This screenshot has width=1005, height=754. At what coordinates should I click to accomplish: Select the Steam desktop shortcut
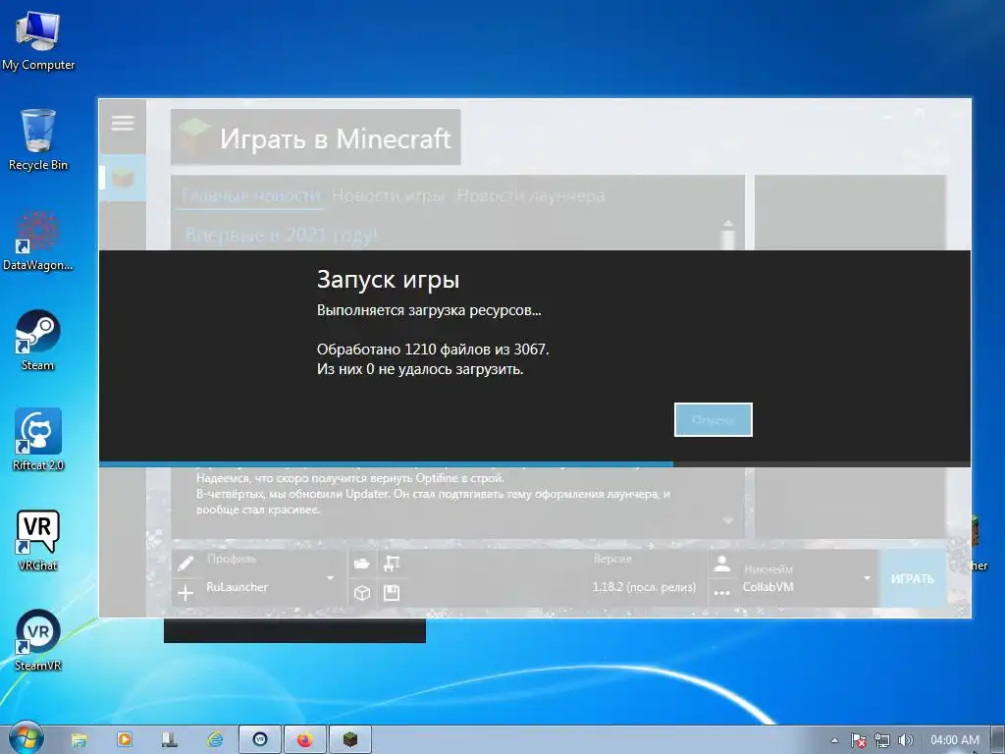click(x=38, y=341)
